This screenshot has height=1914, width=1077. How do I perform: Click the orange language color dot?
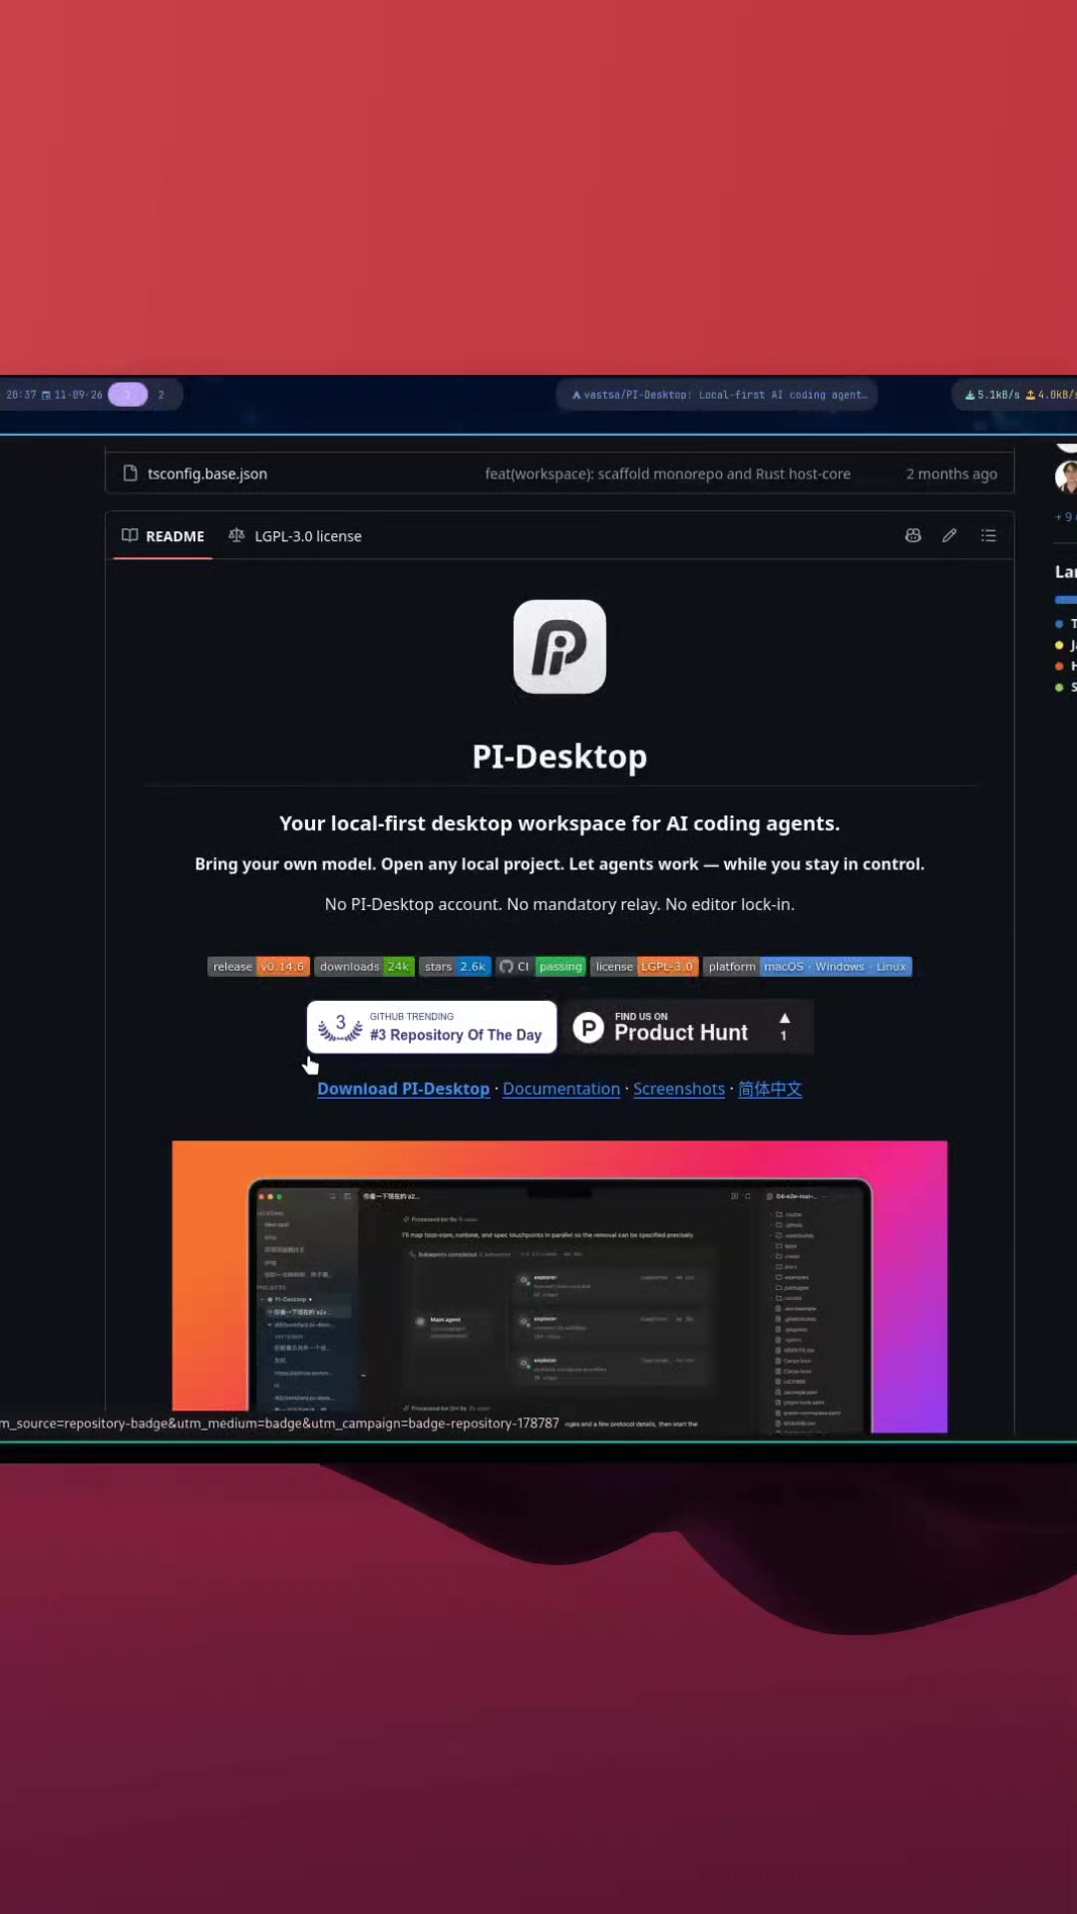pyautogui.click(x=1059, y=666)
